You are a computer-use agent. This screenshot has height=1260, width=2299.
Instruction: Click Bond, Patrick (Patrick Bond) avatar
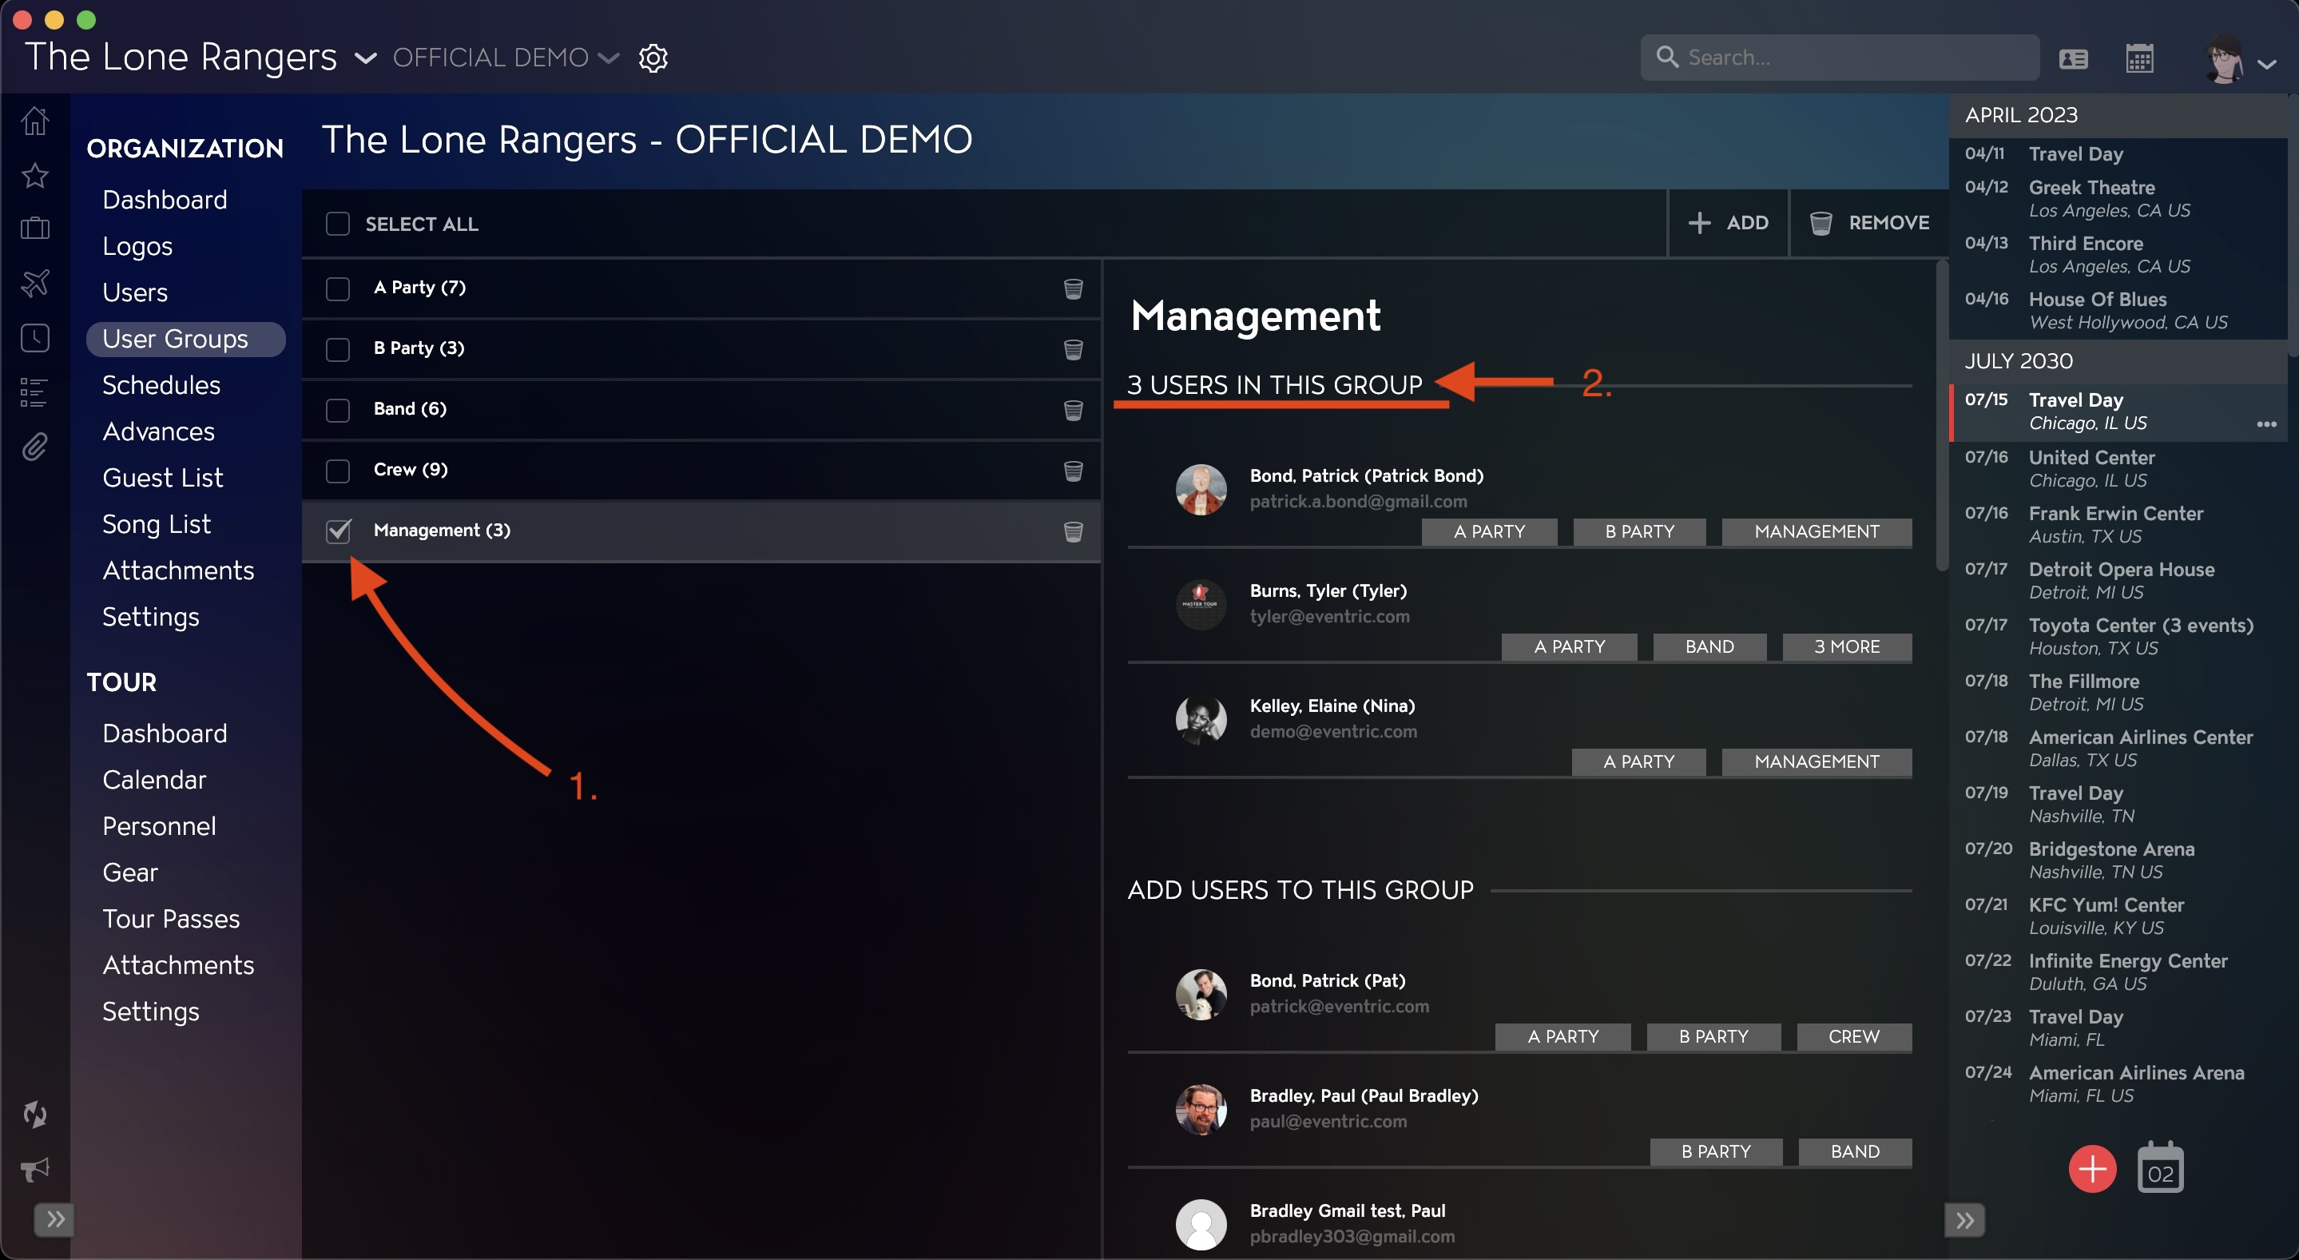tap(1201, 489)
